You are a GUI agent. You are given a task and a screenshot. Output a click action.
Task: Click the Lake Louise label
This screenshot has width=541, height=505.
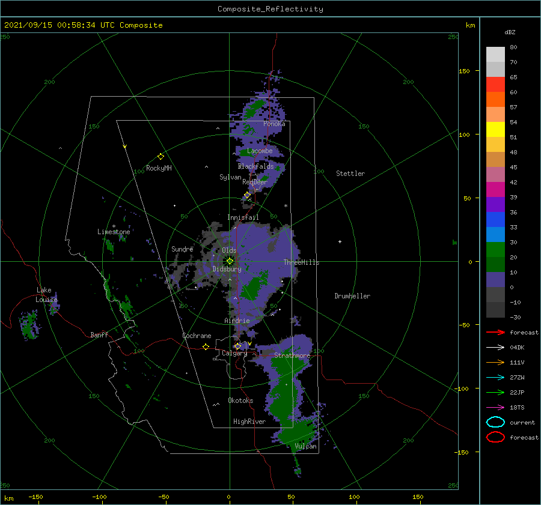point(46,295)
